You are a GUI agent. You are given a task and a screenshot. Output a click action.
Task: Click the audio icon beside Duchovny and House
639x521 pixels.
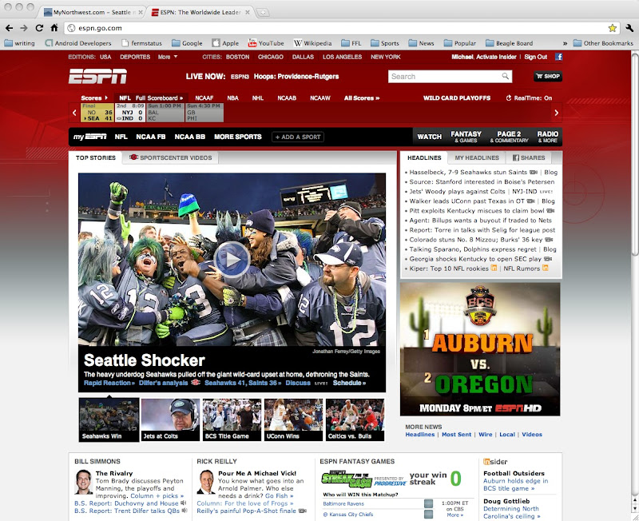185,503
